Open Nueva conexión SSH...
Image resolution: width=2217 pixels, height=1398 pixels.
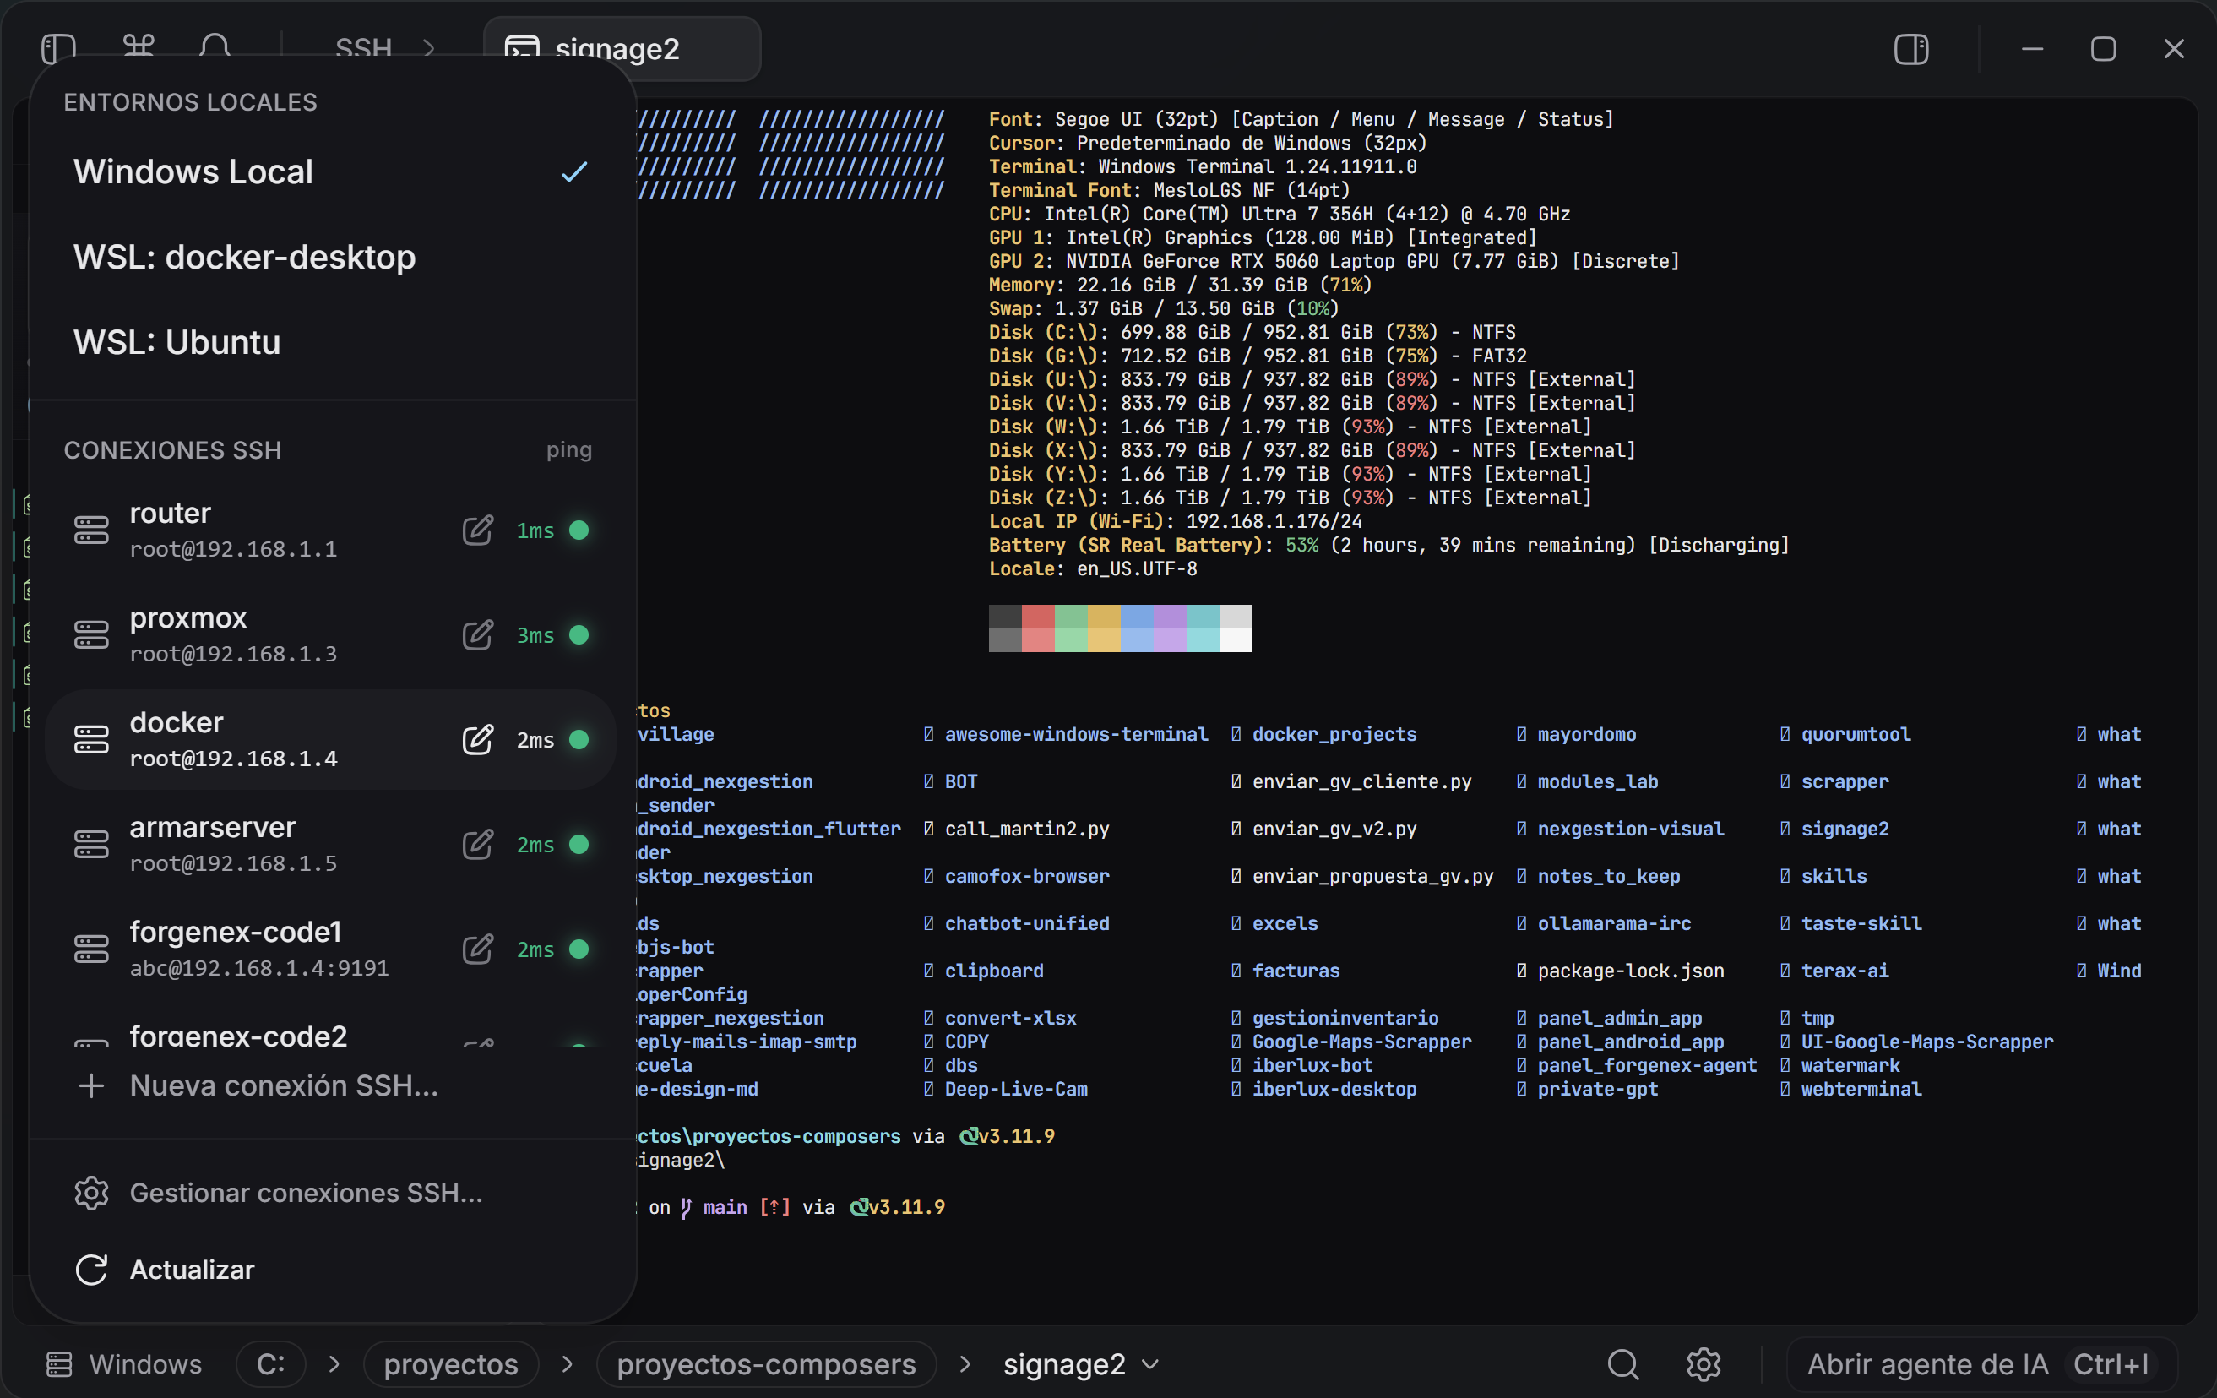coord(331,1085)
